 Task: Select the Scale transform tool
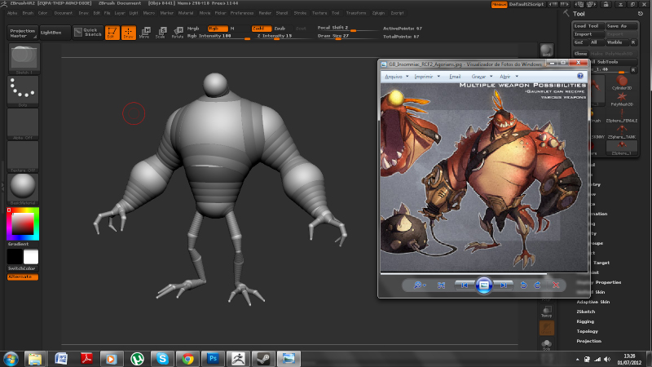(161, 33)
